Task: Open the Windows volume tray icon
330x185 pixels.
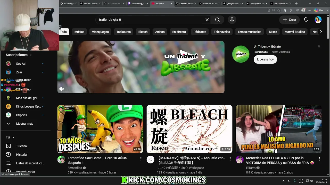Action: pos(312,181)
